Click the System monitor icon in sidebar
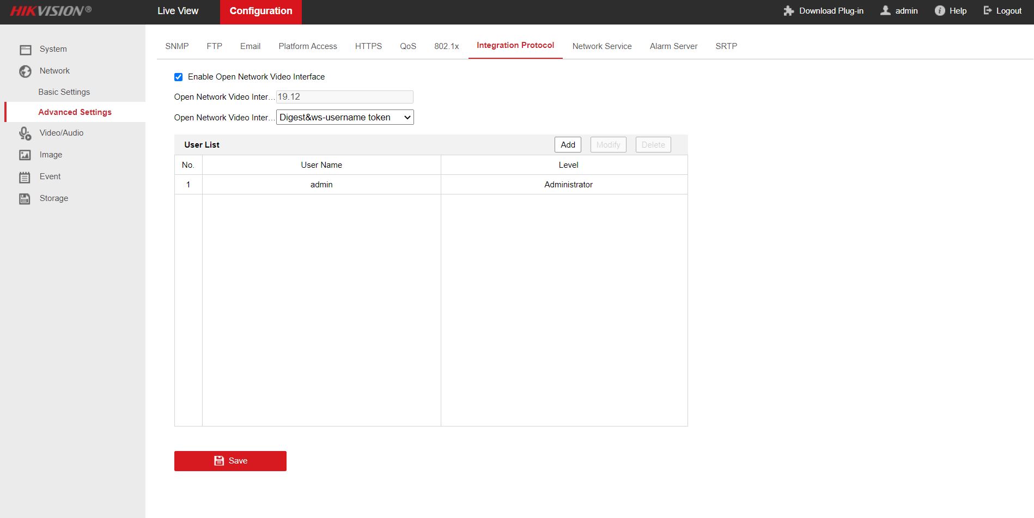 pyautogui.click(x=25, y=50)
